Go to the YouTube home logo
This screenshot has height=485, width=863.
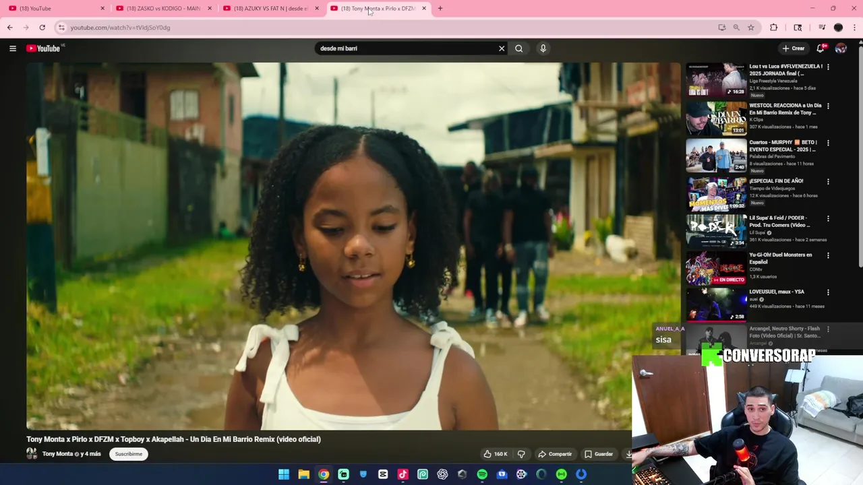[x=44, y=48]
